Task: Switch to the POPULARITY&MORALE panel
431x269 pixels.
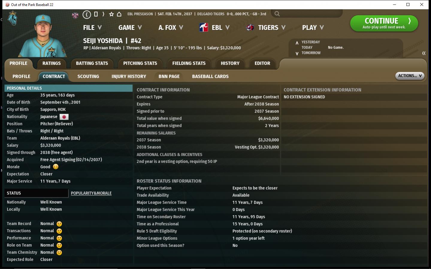Action: click(91, 193)
